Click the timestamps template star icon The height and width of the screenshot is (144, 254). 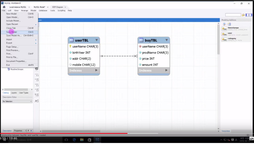tap(224, 29)
